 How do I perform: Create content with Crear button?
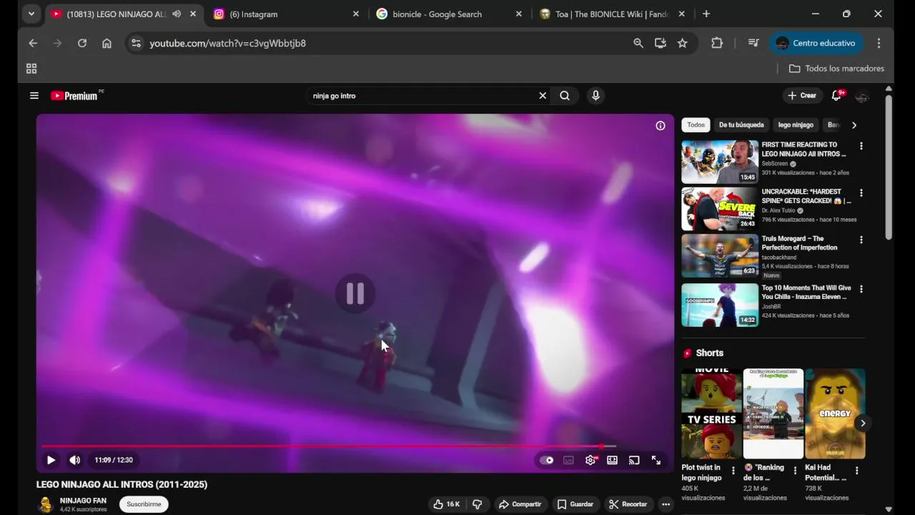point(802,96)
